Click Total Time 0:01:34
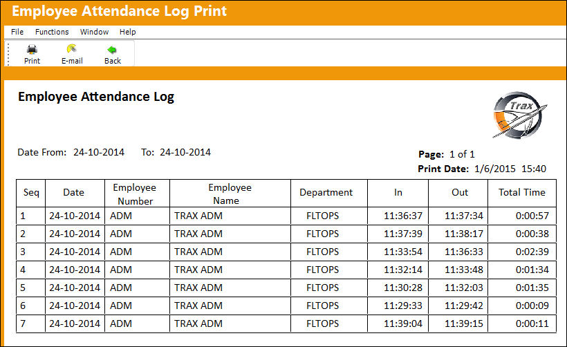Viewport: 567px width, 347px height. coord(532,270)
